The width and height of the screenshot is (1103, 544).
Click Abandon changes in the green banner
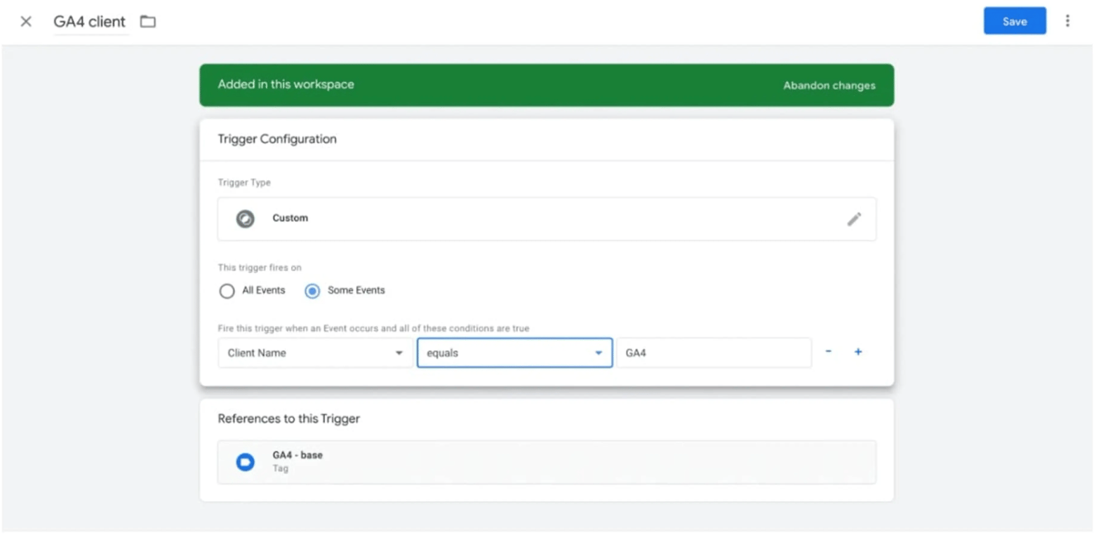[829, 86]
